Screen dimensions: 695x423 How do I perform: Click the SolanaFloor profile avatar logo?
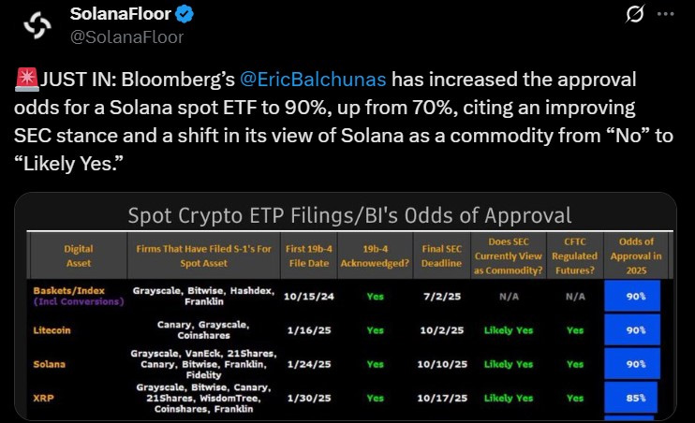pos(37,25)
